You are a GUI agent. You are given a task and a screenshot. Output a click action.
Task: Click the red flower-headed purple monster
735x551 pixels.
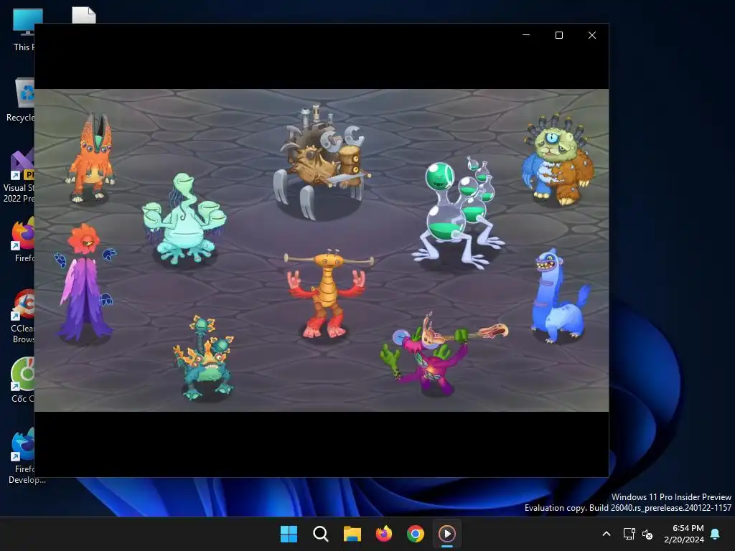tap(85, 283)
